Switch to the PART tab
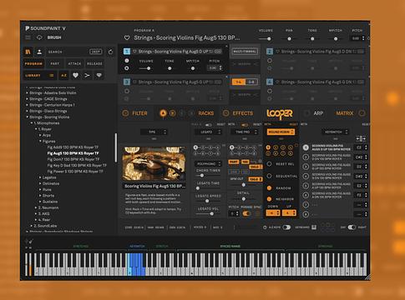The height and width of the screenshot is (300, 405). [x=55, y=63]
